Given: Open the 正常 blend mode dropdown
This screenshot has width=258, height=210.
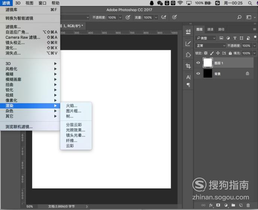Looking at the screenshot, I should tap(210, 46).
